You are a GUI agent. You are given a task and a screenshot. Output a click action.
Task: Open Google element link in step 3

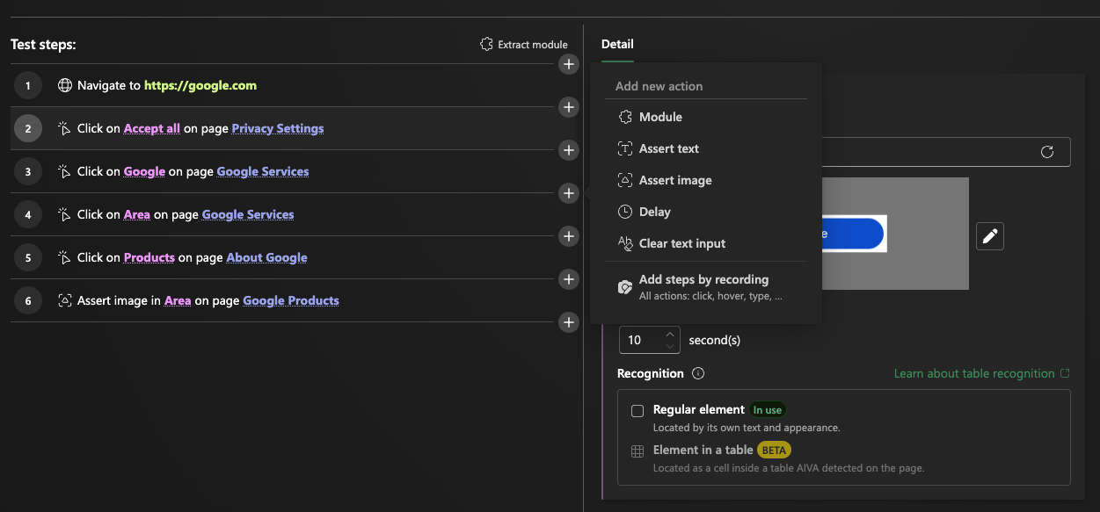click(x=144, y=171)
